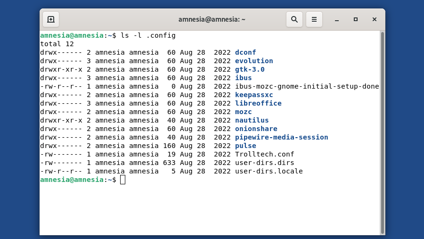
Task: Select the dconf directory name
Action: 245,52
